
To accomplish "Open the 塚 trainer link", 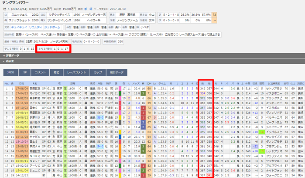I will pyautogui.click(x=91, y=9).
